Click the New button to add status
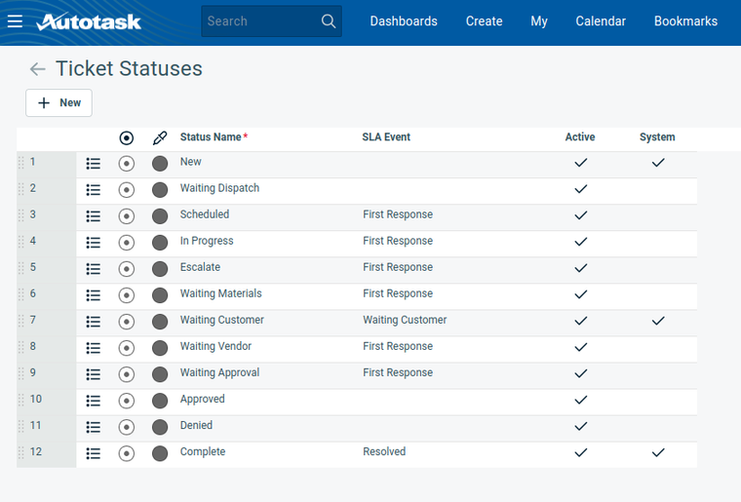 pyautogui.click(x=58, y=103)
